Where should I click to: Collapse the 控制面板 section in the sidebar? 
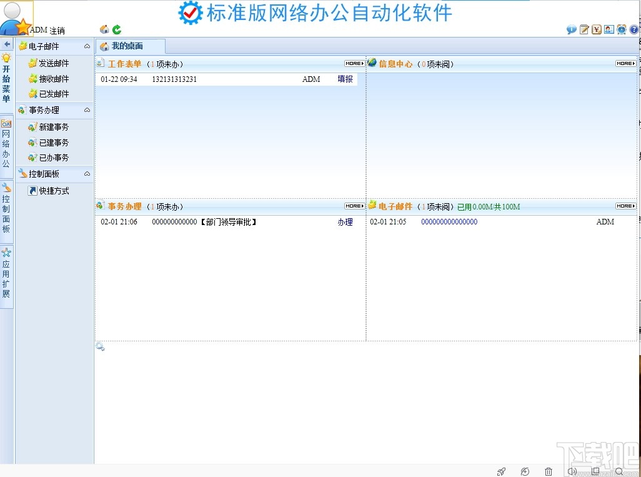click(x=87, y=174)
